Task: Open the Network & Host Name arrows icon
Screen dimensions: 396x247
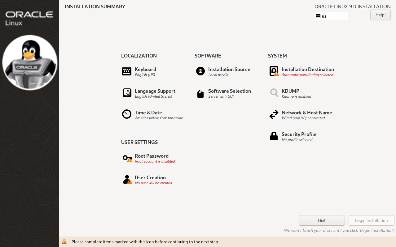Action: 273,115
